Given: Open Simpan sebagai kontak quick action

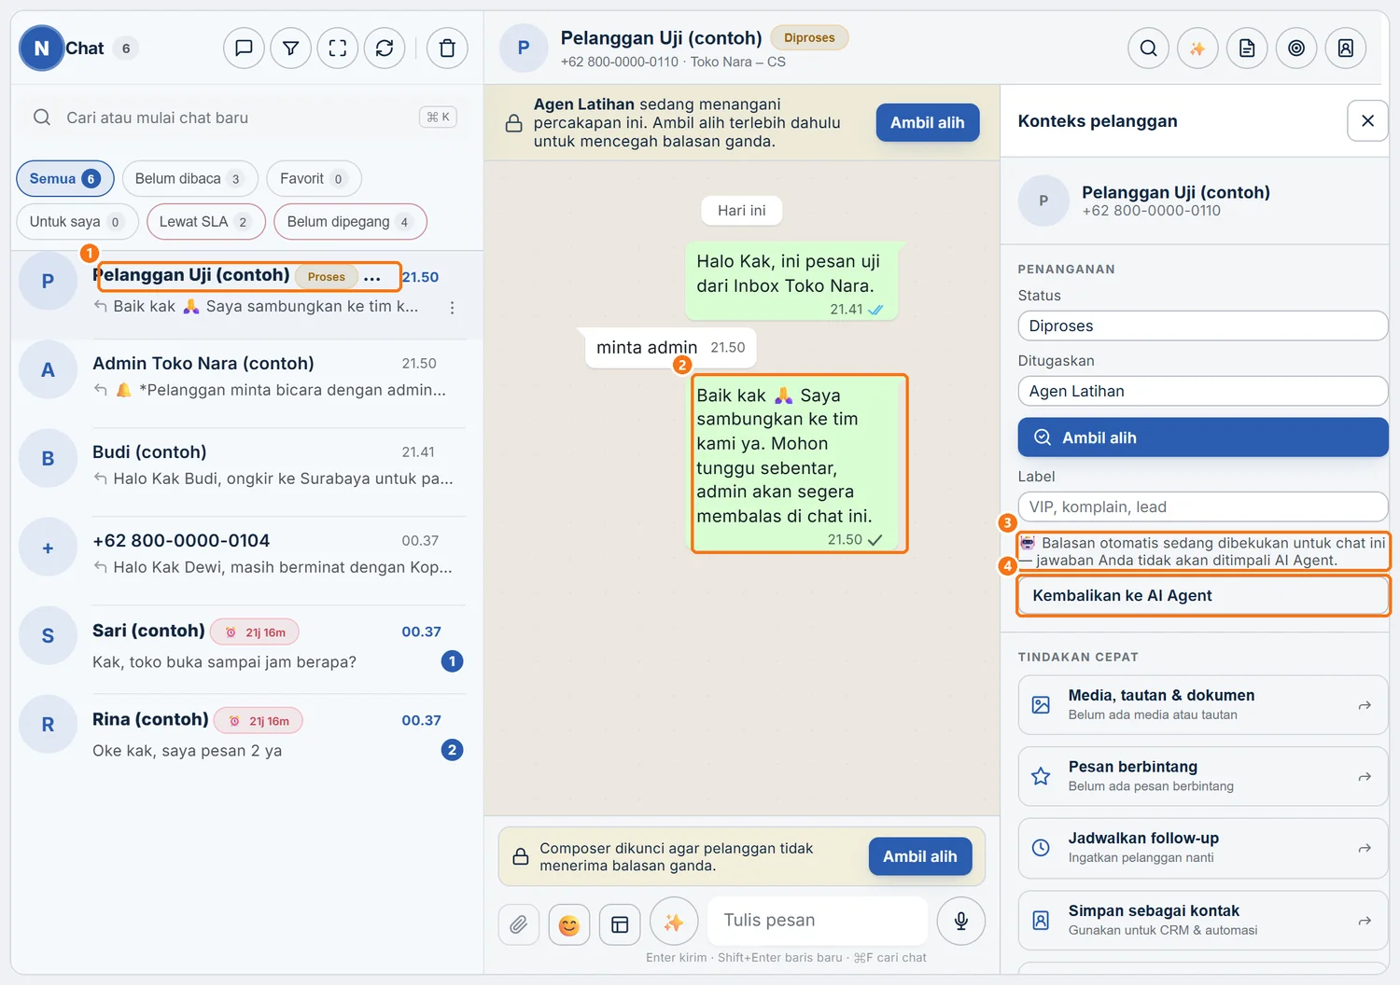Looking at the screenshot, I should click(x=1202, y=921).
